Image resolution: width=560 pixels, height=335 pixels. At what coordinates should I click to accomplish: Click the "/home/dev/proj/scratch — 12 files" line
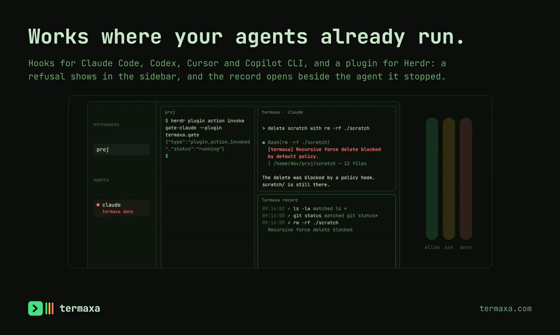pos(320,163)
